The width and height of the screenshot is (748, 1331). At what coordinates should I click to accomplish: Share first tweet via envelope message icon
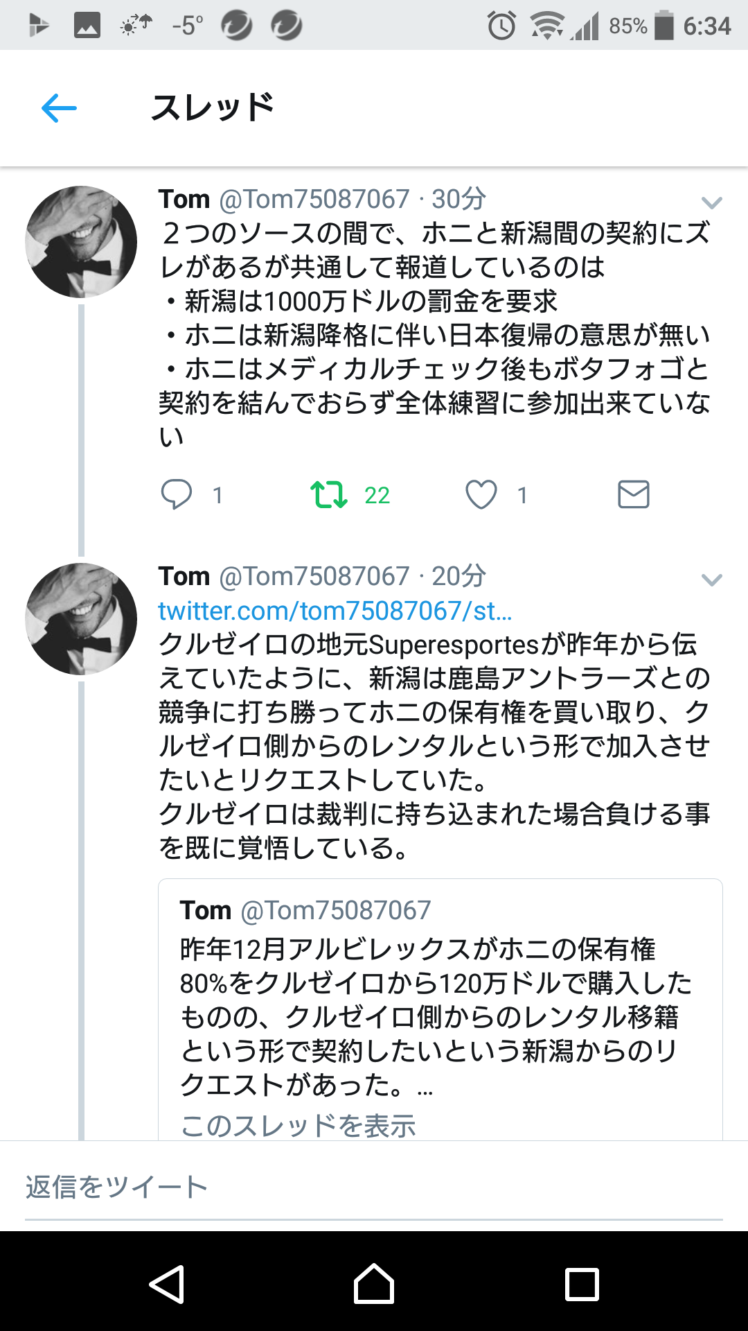[633, 494]
